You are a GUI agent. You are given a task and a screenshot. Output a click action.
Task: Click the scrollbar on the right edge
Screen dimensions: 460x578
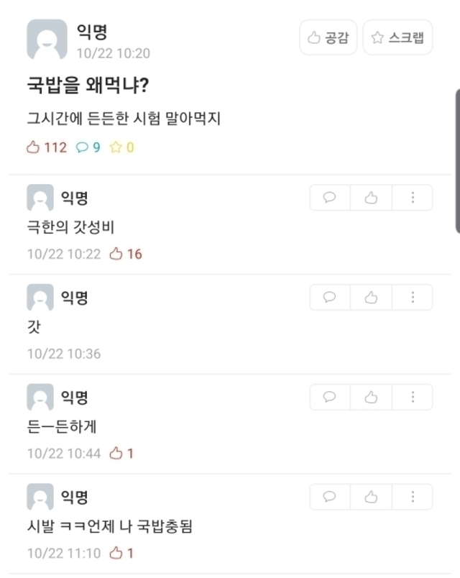(x=457, y=161)
